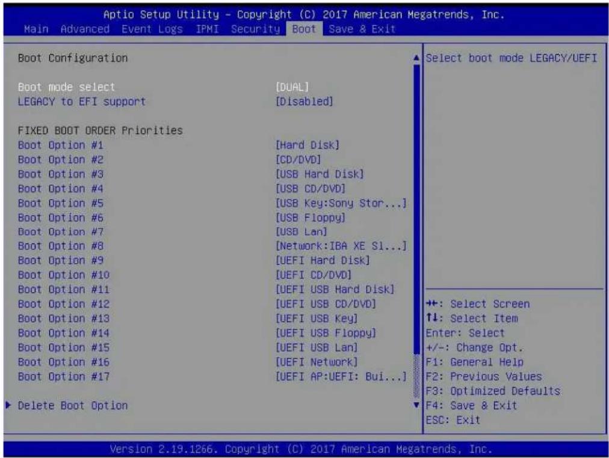Select the Boot Option #6 label
This screenshot has height=458, width=609.
[61, 218]
